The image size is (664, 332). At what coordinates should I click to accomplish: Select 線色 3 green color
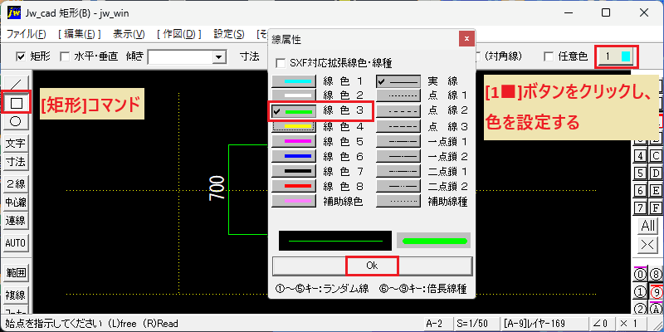pos(294,111)
